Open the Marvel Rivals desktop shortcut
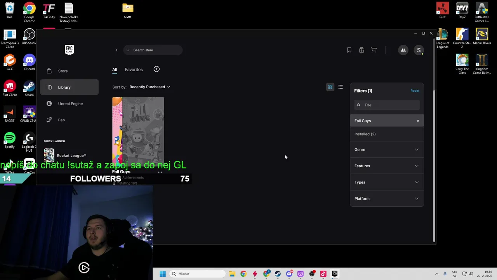497x280 pixels. (x=481, y=37)
